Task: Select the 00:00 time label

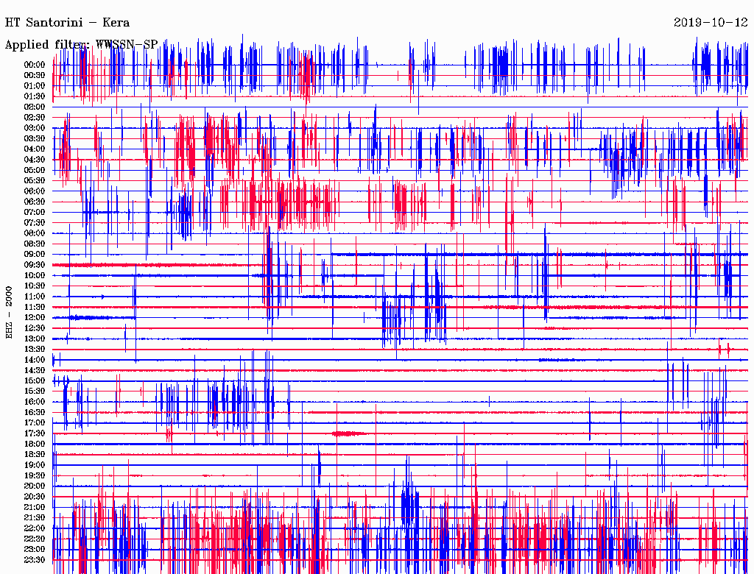Action: (x=35, y=65)
